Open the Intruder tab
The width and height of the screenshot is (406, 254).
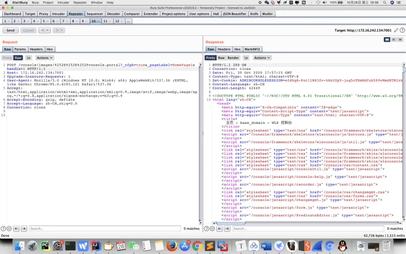(59, 14)
